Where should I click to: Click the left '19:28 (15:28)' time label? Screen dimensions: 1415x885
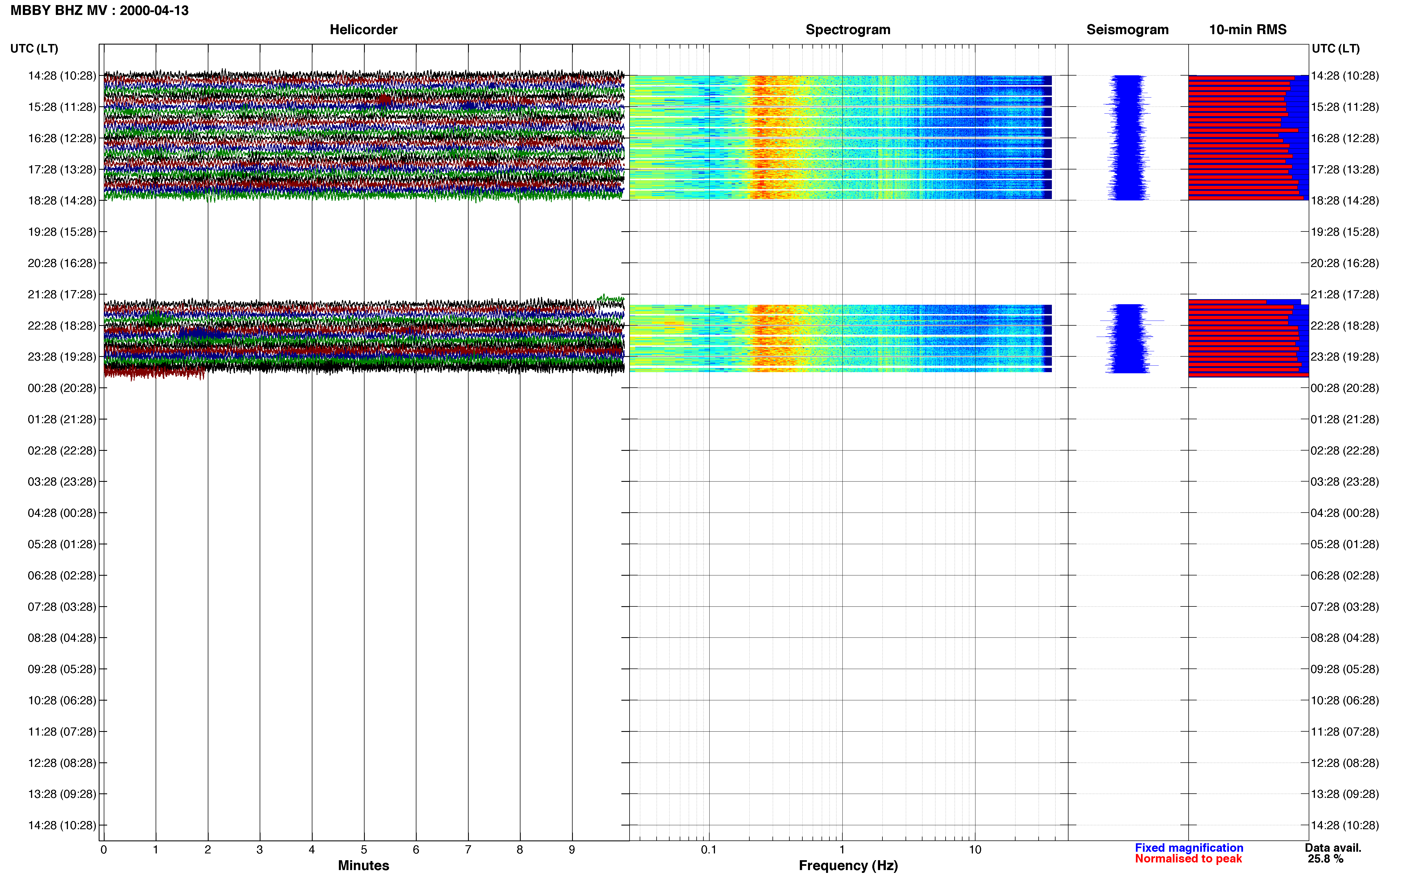point(61,232)
